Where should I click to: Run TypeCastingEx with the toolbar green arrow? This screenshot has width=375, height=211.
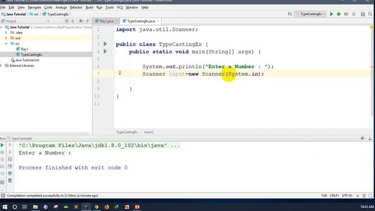click(331, 14)
